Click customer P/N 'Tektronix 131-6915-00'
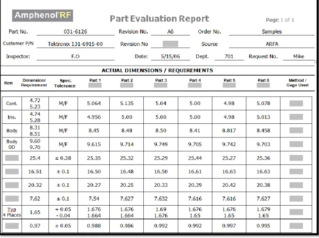The width and height of the screenshot is (319, 238). point(75,44)
